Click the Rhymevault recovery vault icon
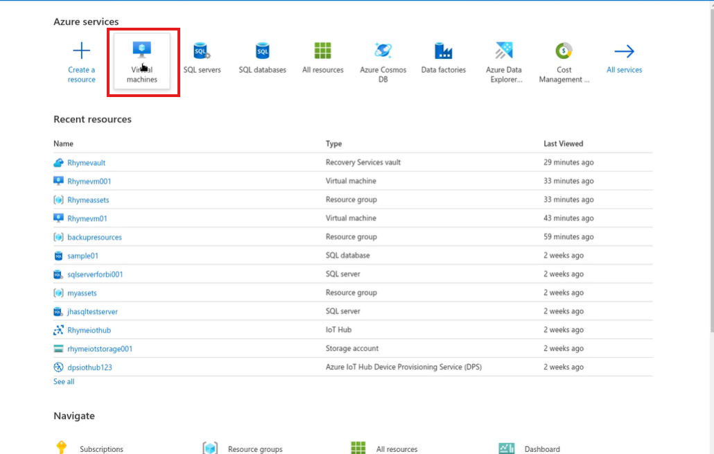This screenshot has height=454, width=714. [x=58, y=163]
